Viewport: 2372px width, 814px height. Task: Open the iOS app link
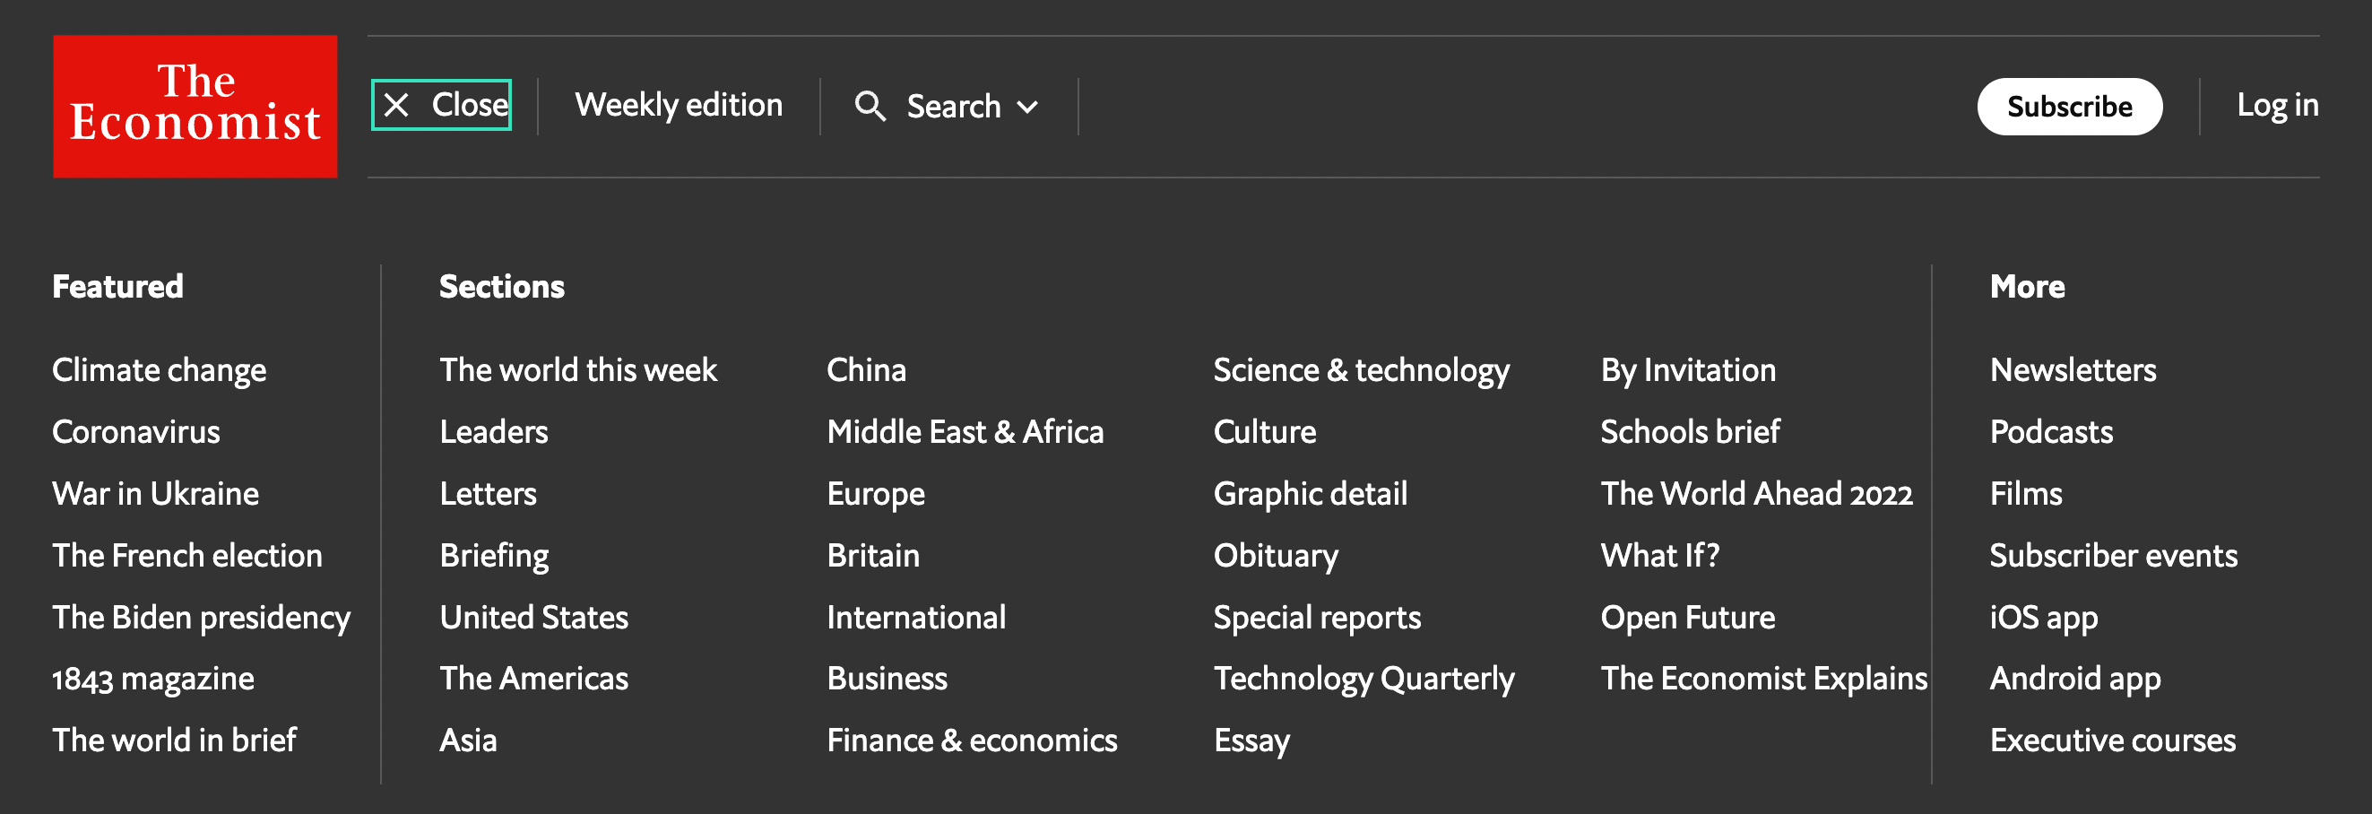click(x=2043, y=617)
